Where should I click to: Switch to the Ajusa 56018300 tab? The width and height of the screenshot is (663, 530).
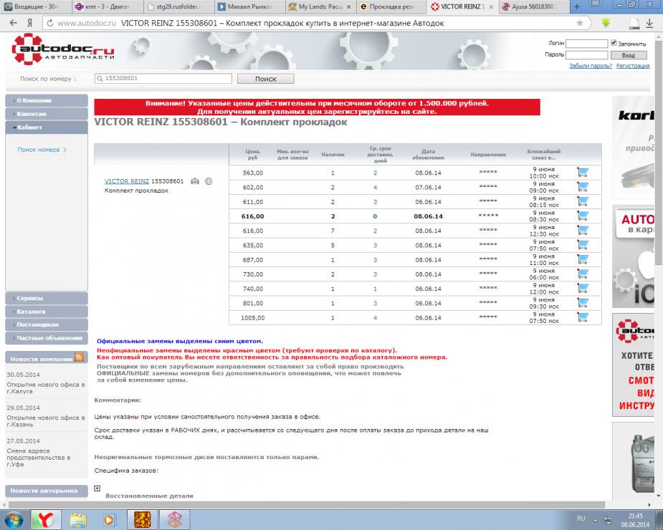[x=533, y=6]
